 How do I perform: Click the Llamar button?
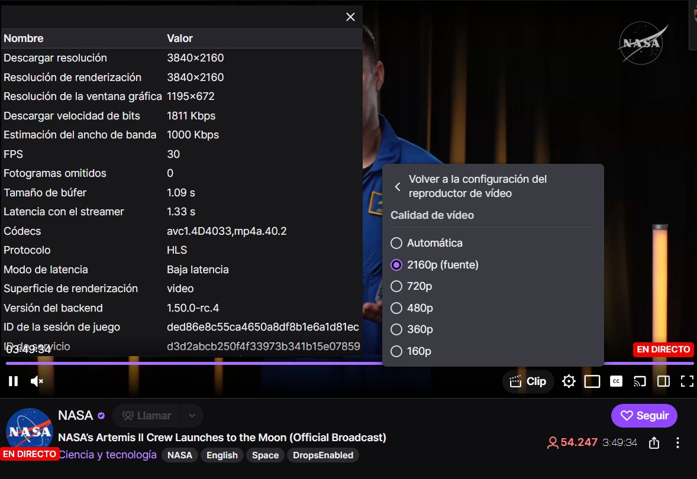pyautogui.click(x=146, y=416)
